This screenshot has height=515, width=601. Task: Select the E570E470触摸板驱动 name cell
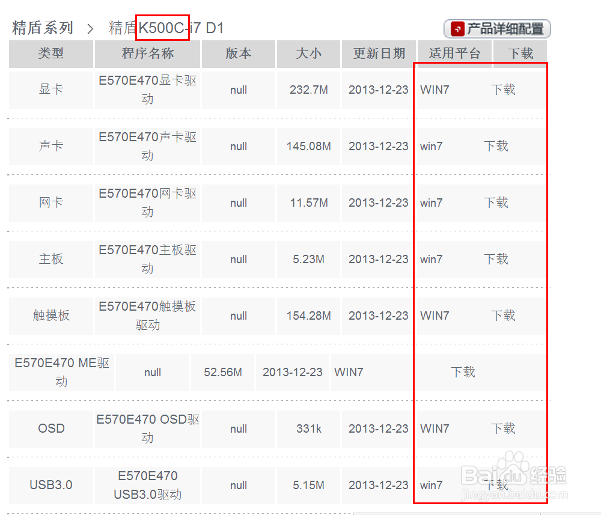pyautogui.click(x=148, y=315)
